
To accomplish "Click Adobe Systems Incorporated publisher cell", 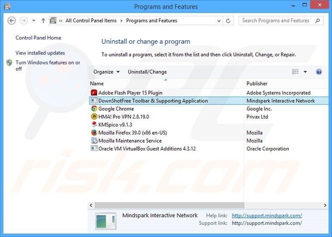I will tap(279, 93).
